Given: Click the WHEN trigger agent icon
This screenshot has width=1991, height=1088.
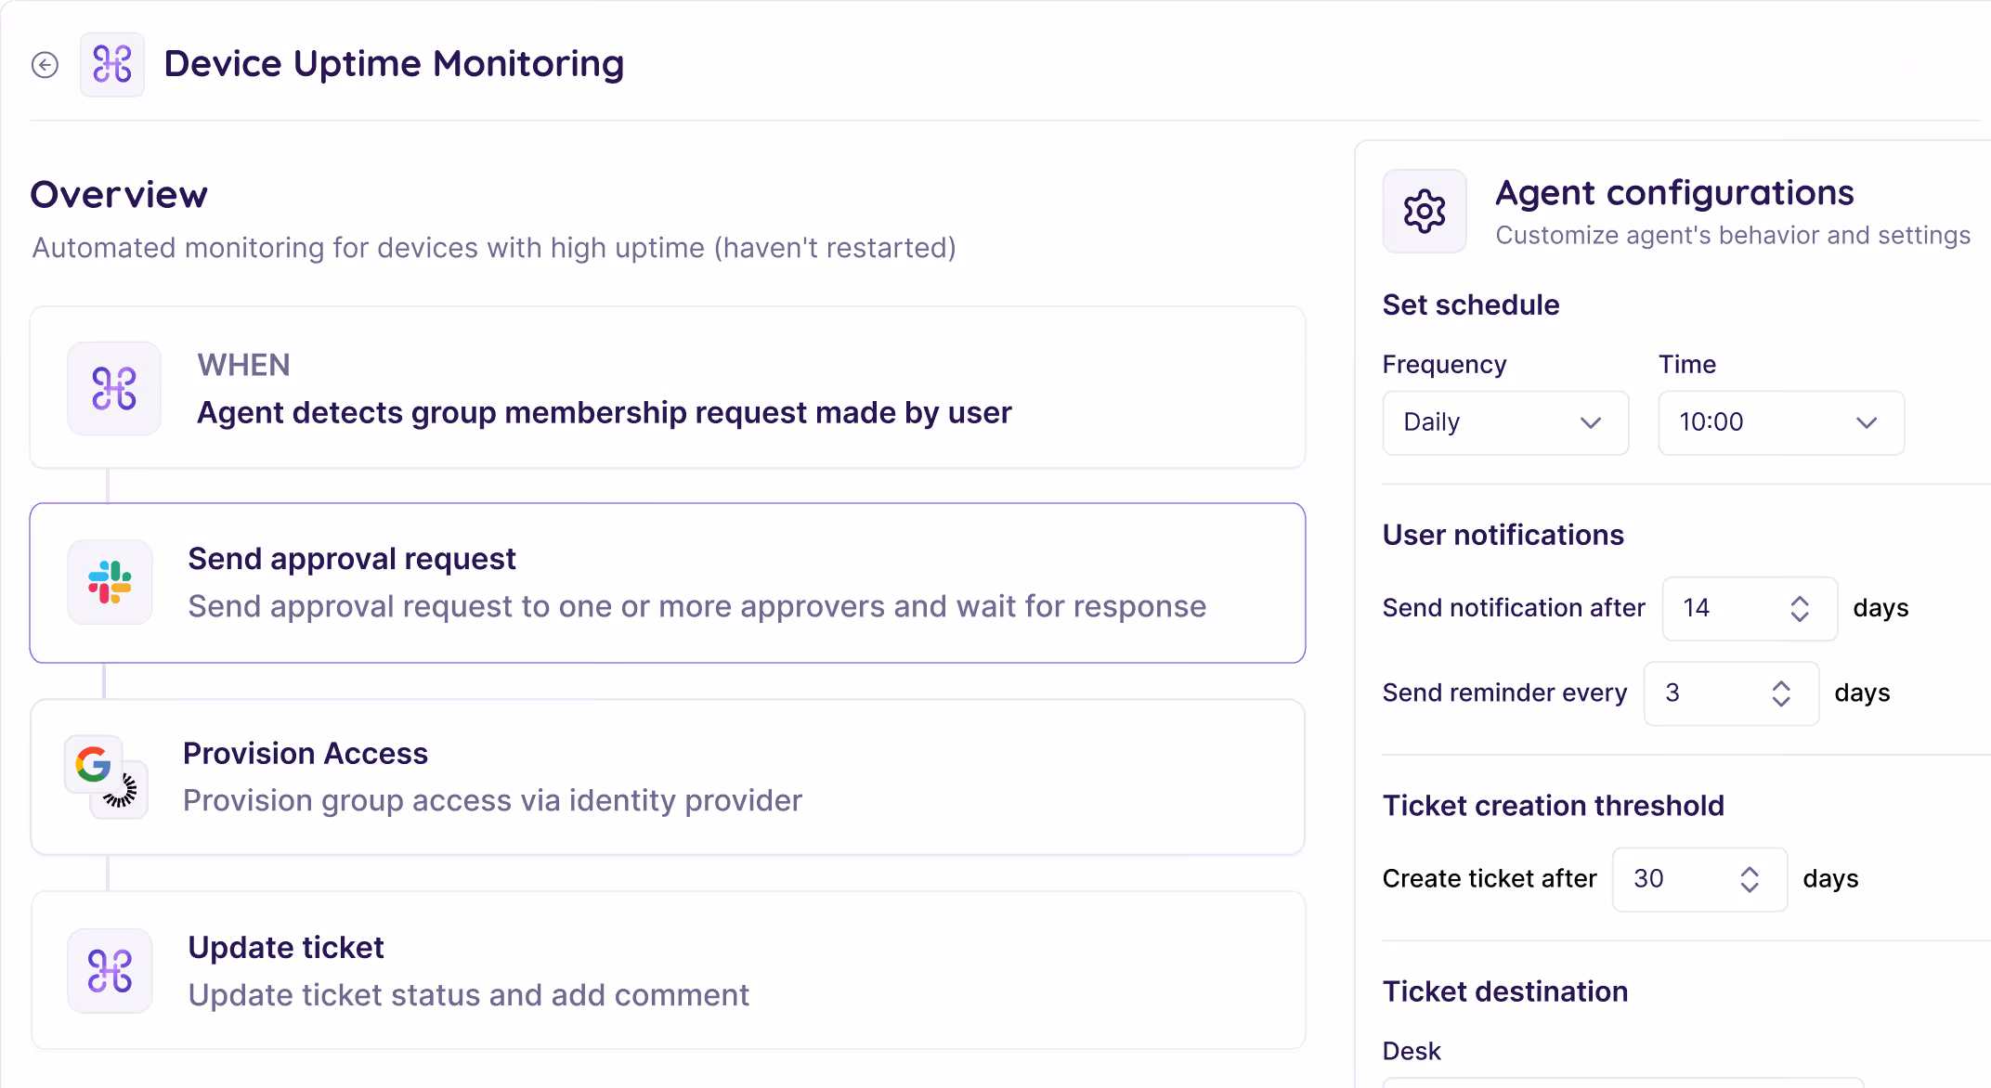Looking at the screenshot, I should pyautogui.click(x=114, y=388).
